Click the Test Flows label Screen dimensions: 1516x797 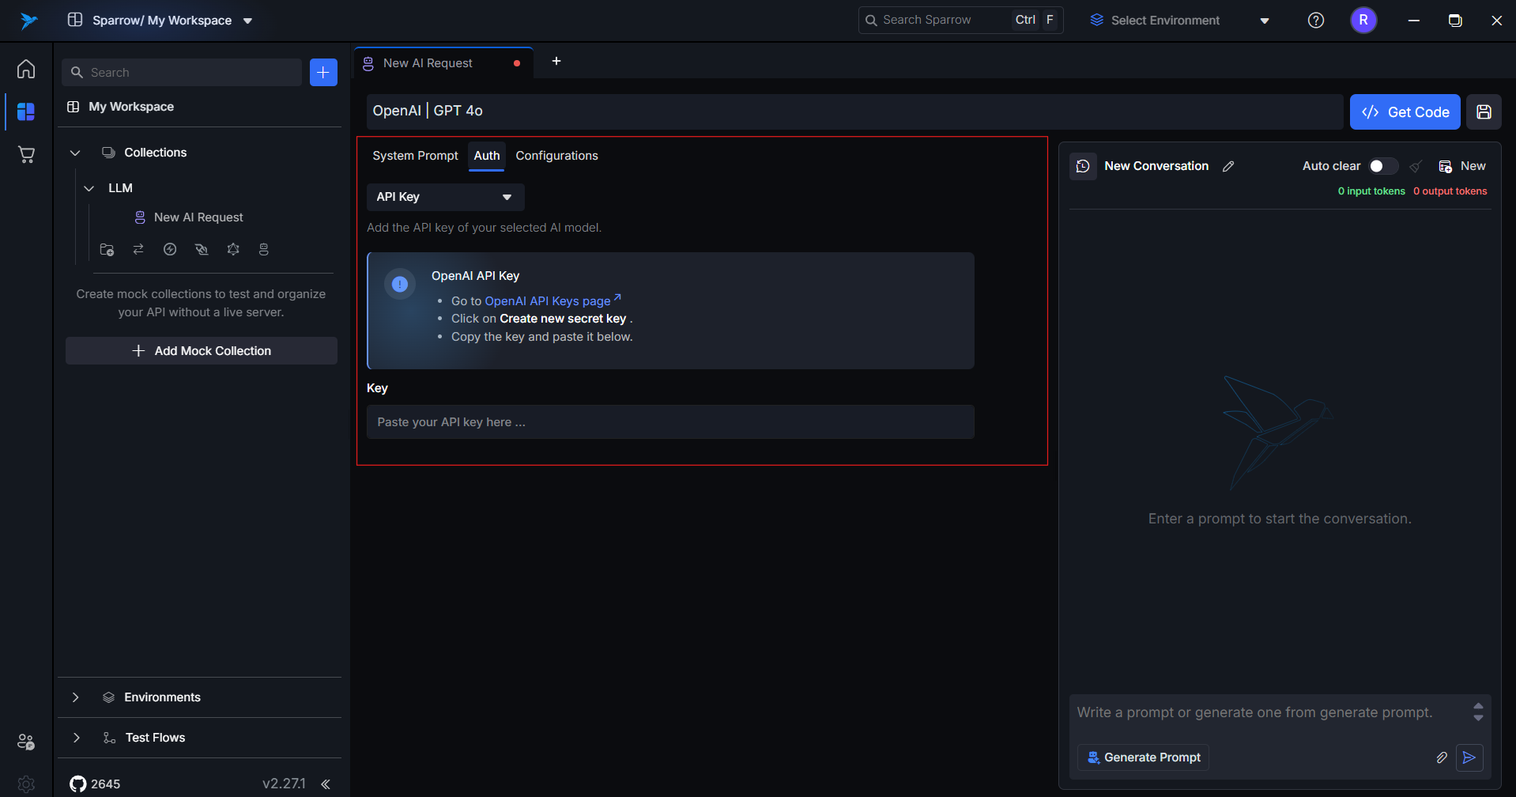coord(155,738)
